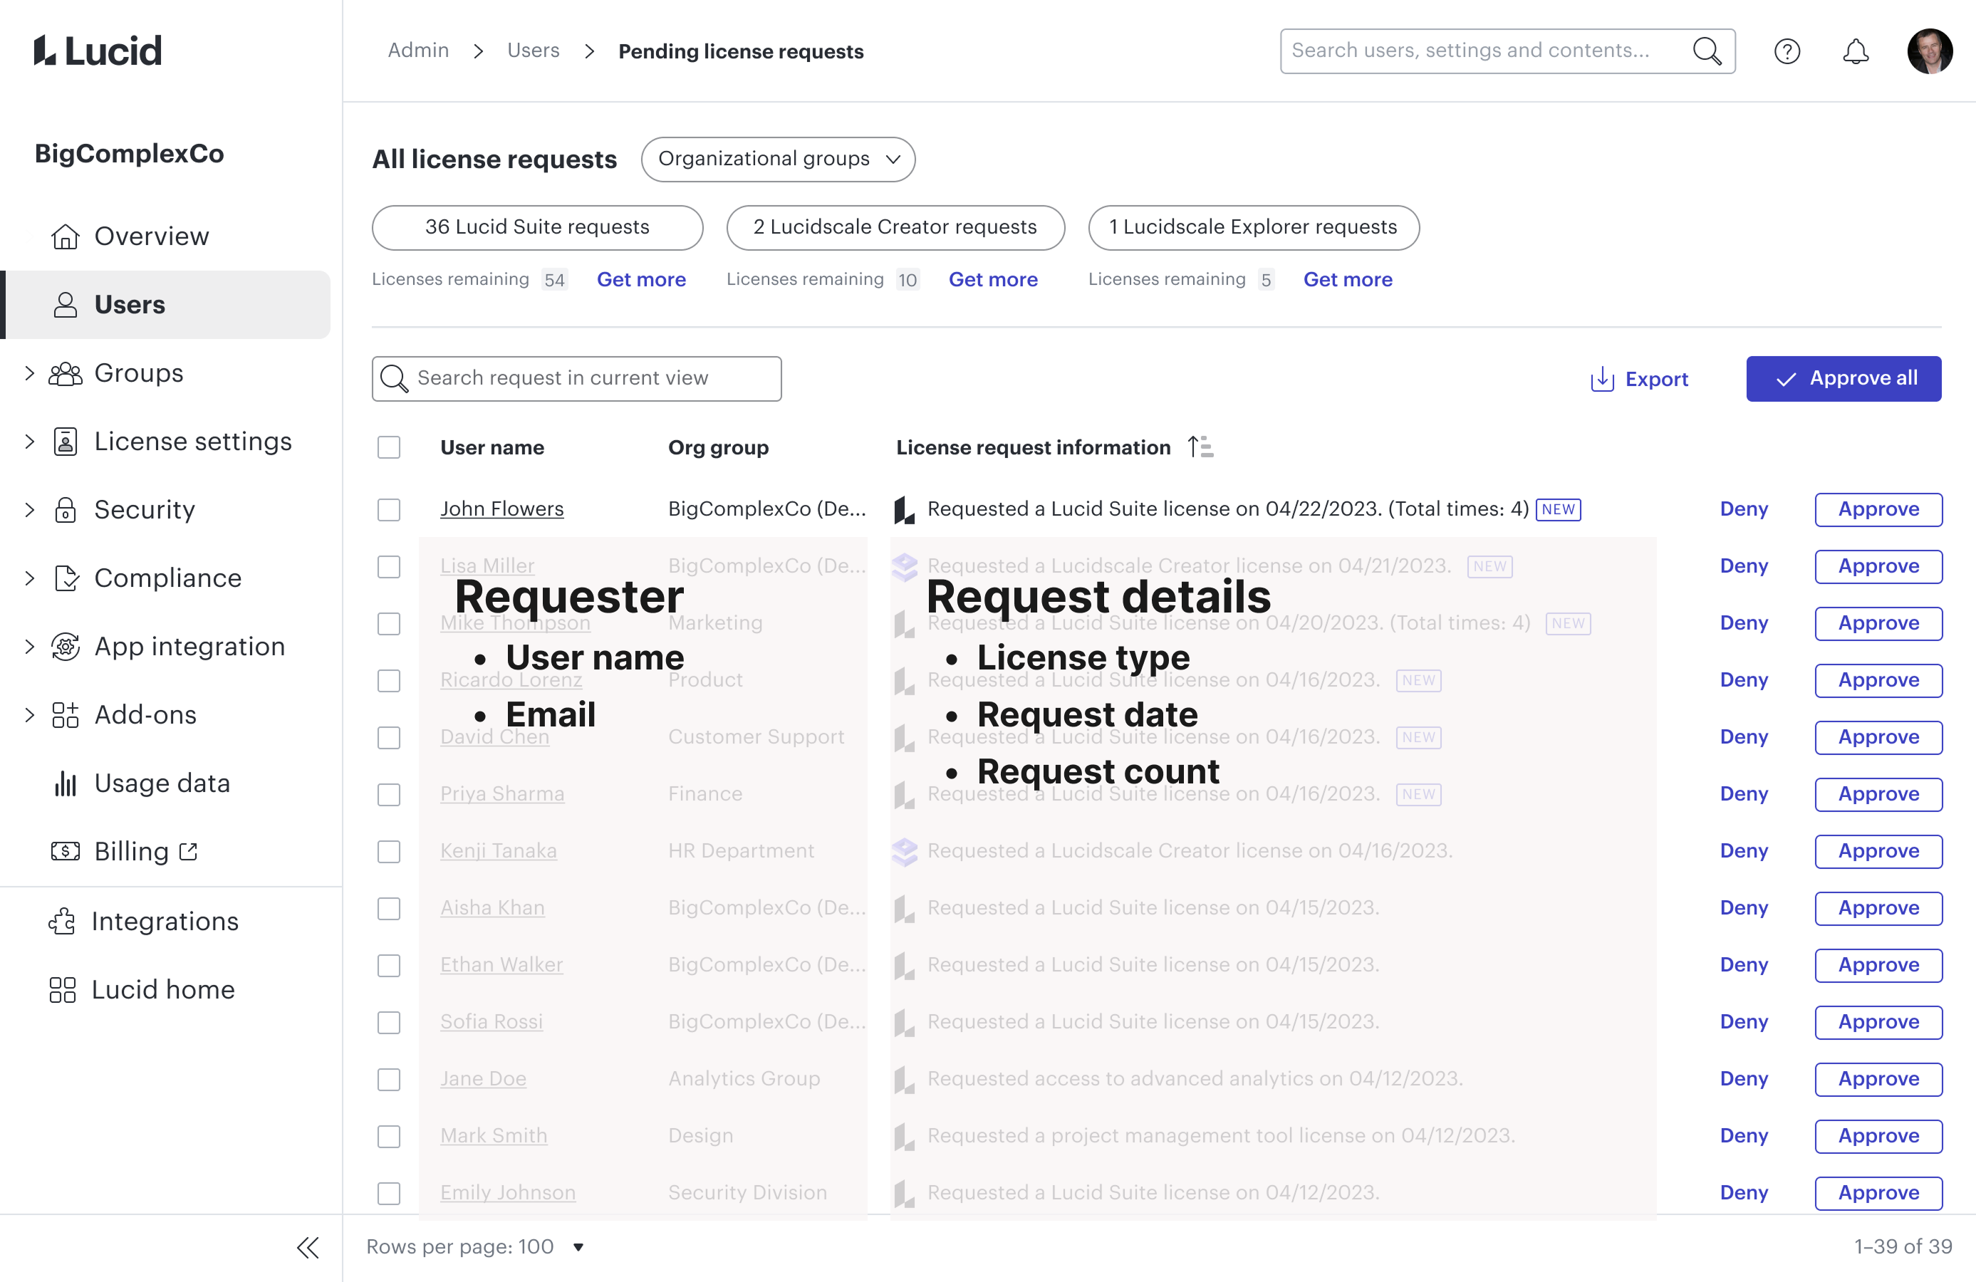Check the John Flowers row checkbox
The image size is (1976, 1282).
(x=388, y=510)
